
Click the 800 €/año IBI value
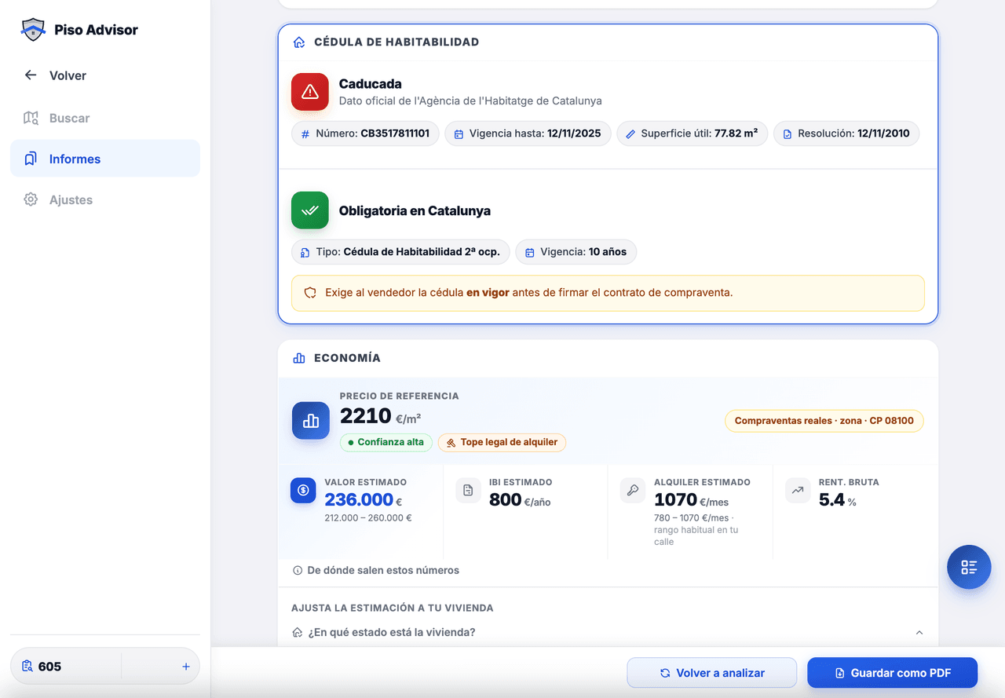coord(520,500)
